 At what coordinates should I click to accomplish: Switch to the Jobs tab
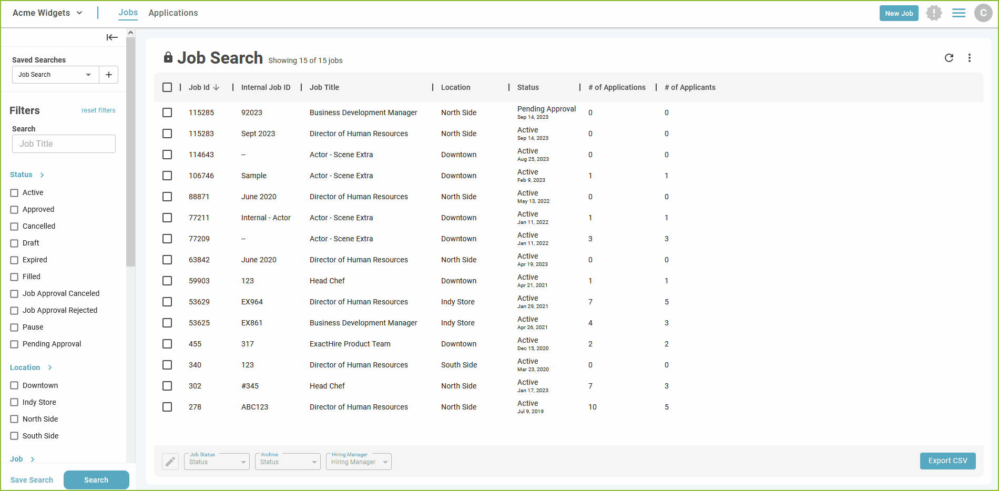pos(128,13)
